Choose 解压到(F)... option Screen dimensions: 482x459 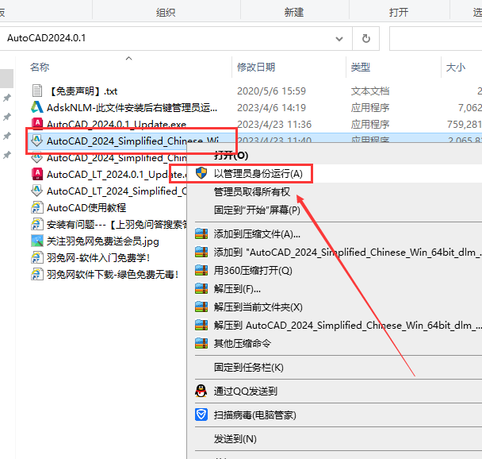[x=237, y=289]
